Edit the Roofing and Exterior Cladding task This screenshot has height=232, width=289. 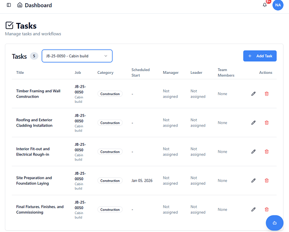(253, 122)
